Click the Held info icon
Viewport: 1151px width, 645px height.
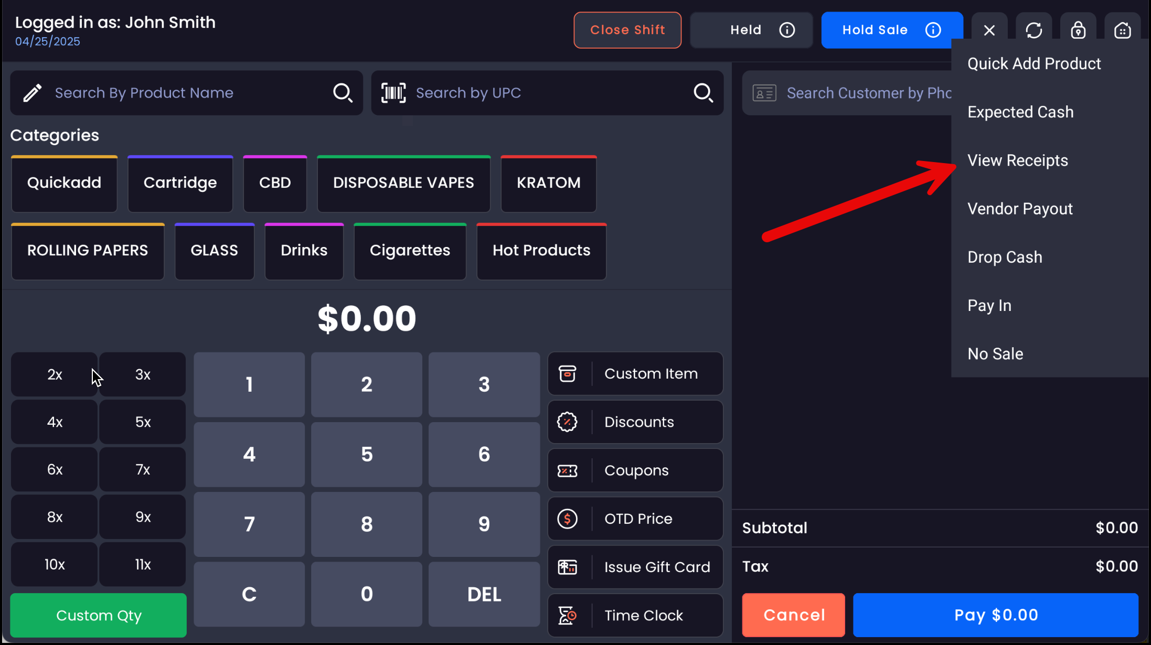[x=787, y=30]
